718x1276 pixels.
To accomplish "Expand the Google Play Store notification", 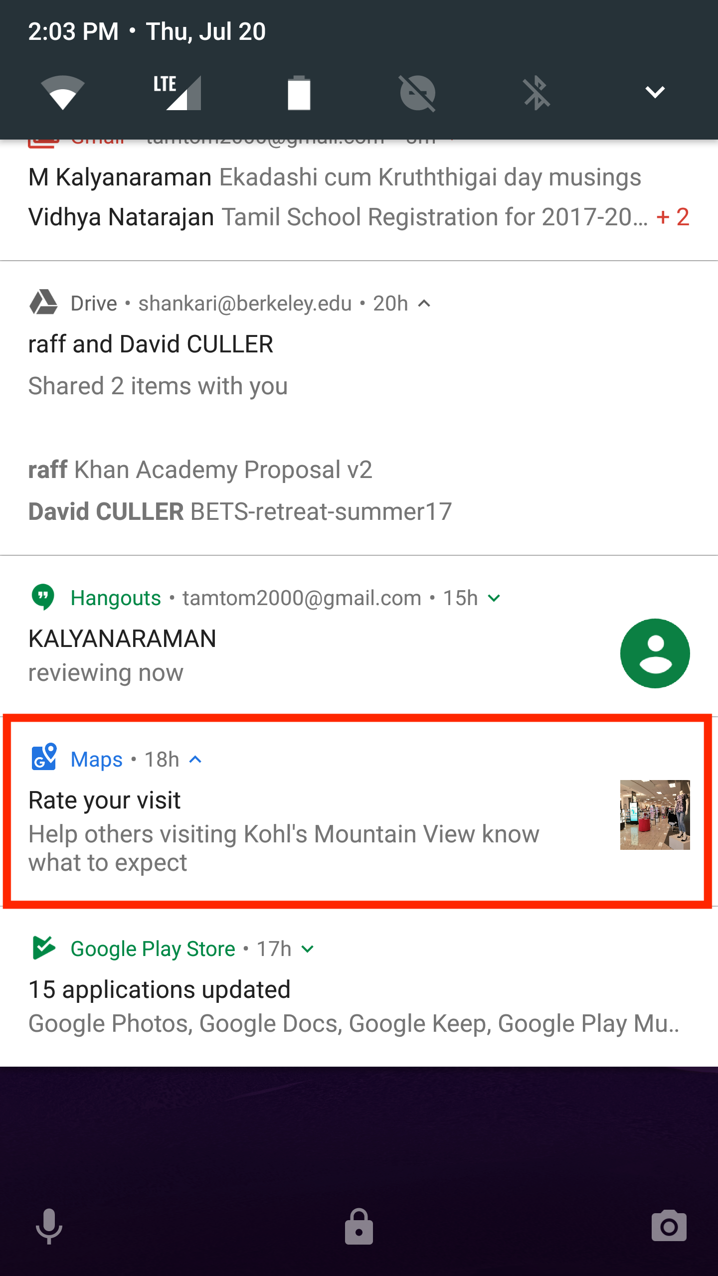I will click(308, 949).
